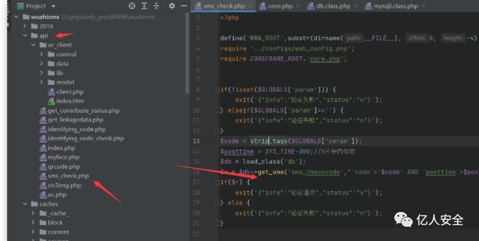The width and height of the screenshot is (479, 241).
Task: Open uc.php file
Action: [x=57, y=195]
